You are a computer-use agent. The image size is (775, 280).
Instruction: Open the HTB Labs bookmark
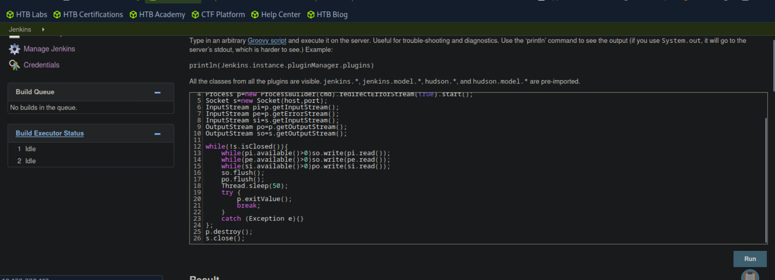(x=27, y=15)
